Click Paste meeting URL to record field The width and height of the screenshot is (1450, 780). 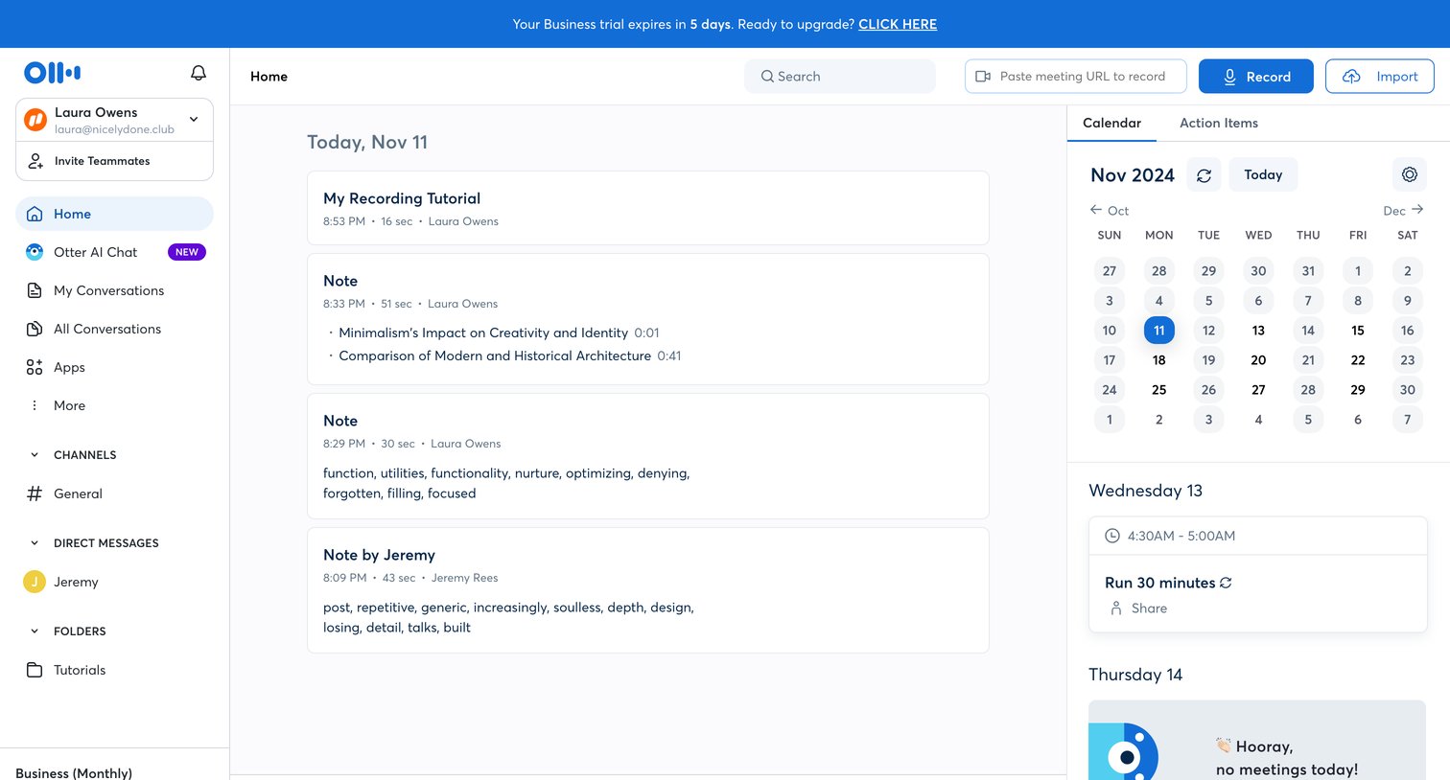tap(1076, 77)
